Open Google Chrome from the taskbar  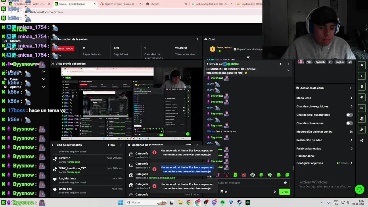pyautogui.click(x=189, y=202)
